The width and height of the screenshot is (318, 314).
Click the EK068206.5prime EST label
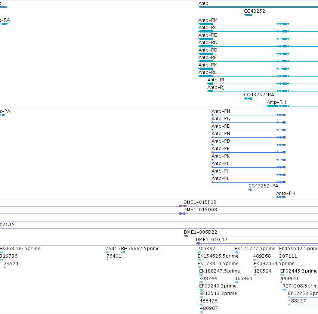pos(20,249)
